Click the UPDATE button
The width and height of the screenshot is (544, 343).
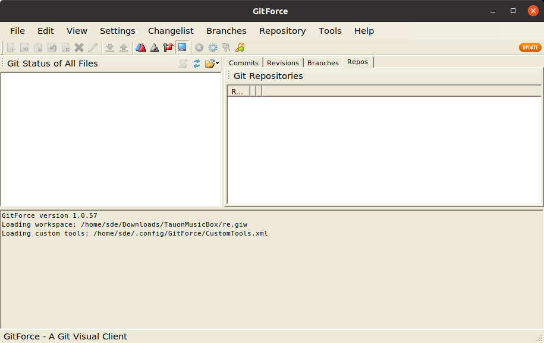tap(530, 47)
